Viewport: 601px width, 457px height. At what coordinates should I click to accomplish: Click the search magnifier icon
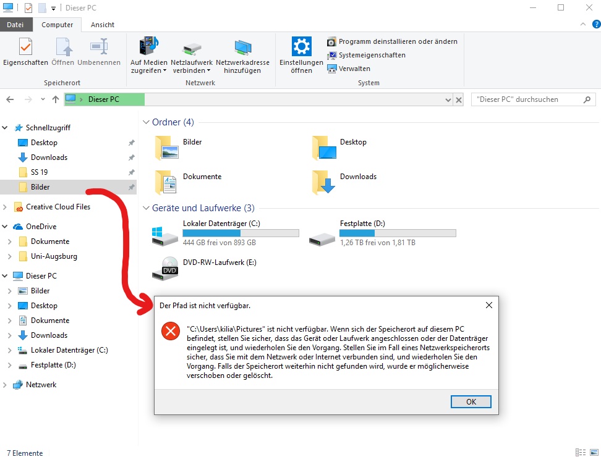pos(587,99)
